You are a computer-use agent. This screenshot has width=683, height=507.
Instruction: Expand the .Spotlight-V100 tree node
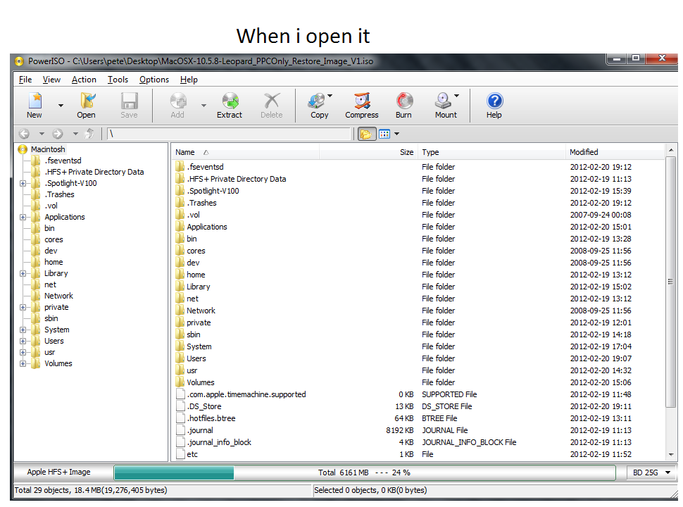click(x=23, y=183)
